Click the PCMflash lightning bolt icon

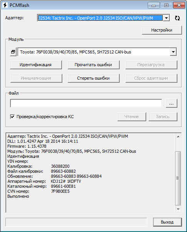pos(5,5)
